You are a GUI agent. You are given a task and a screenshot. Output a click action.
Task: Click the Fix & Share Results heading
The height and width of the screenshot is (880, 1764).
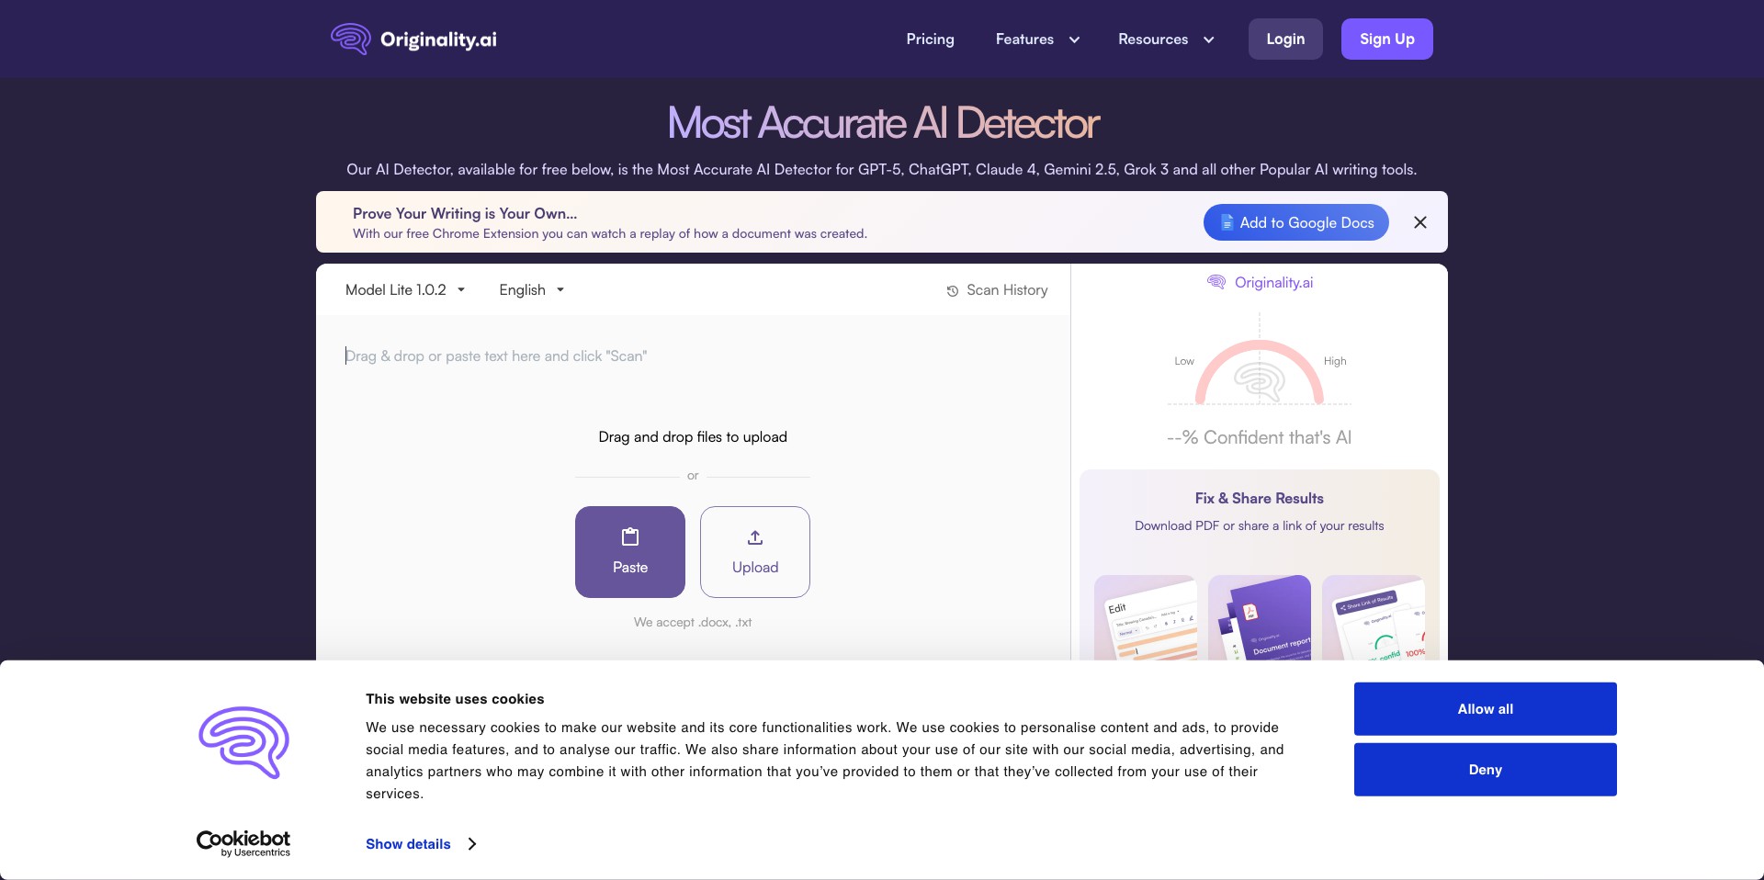(x=1260, y=499)
